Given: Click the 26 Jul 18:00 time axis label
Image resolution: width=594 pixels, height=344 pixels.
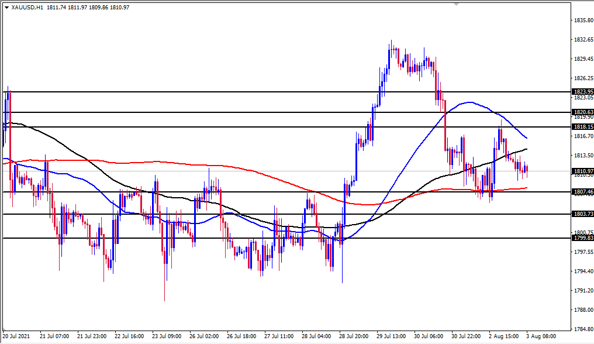Looking at the screenshot, I should (x=241, y=336).
